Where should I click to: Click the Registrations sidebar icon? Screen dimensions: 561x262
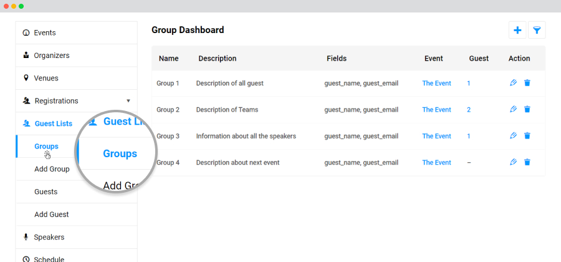point(26,101)
